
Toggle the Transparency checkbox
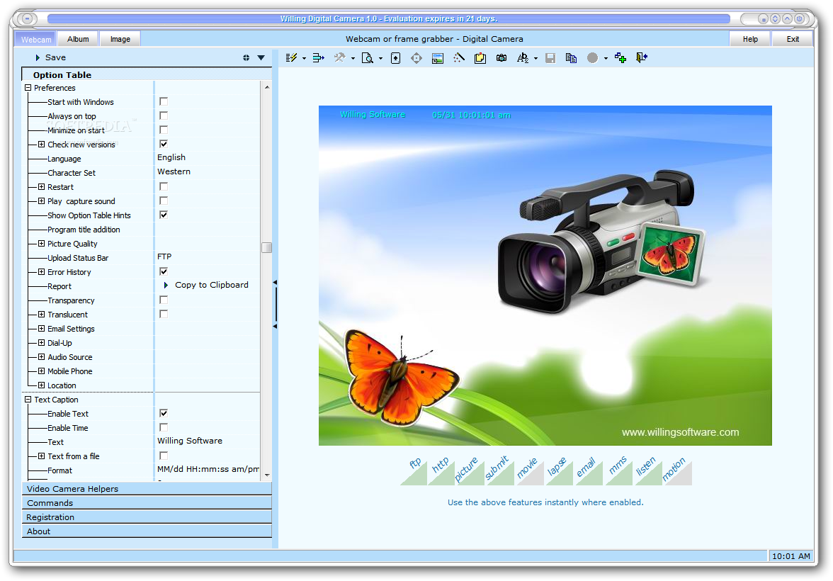click(164, 300)
